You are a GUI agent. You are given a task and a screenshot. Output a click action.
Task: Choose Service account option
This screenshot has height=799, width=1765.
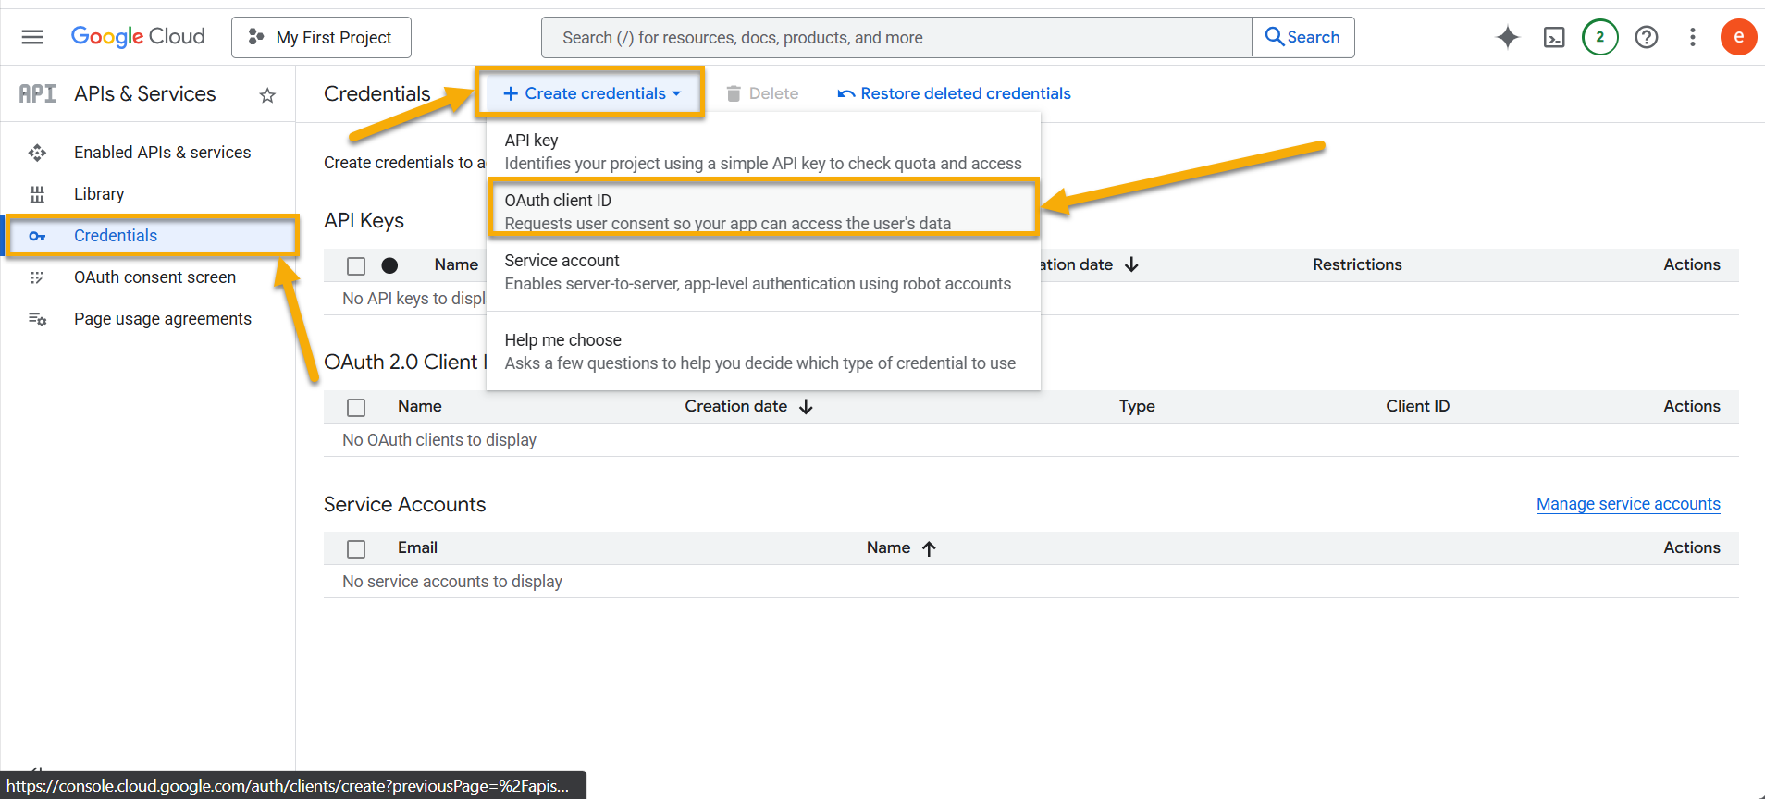point(763,272)
